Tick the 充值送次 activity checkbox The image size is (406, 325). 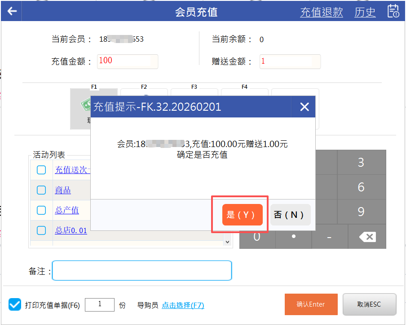point(41,170)
